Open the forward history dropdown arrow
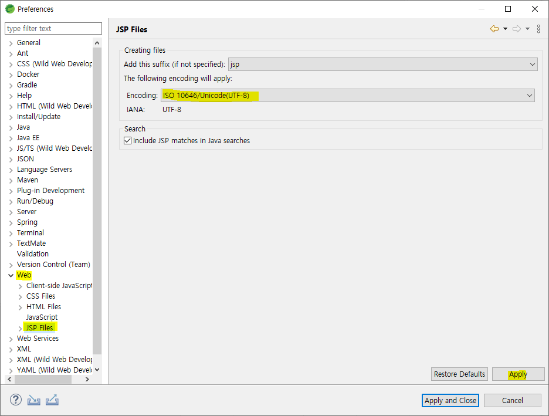 [528, 29]
